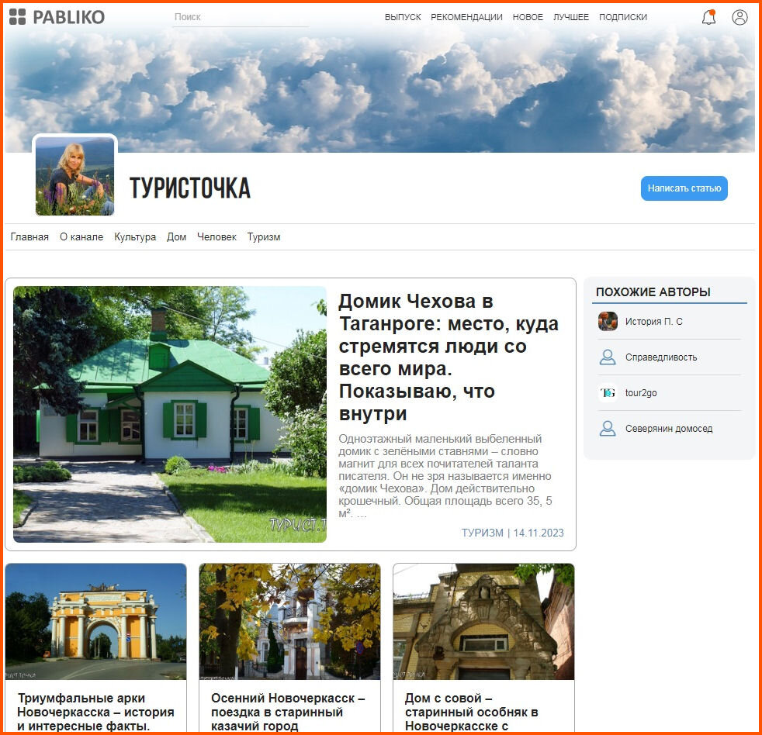The width and height of the screenshot is (762, 735).
Task: Click the История П. С author avatar
Action: [608, 321]
